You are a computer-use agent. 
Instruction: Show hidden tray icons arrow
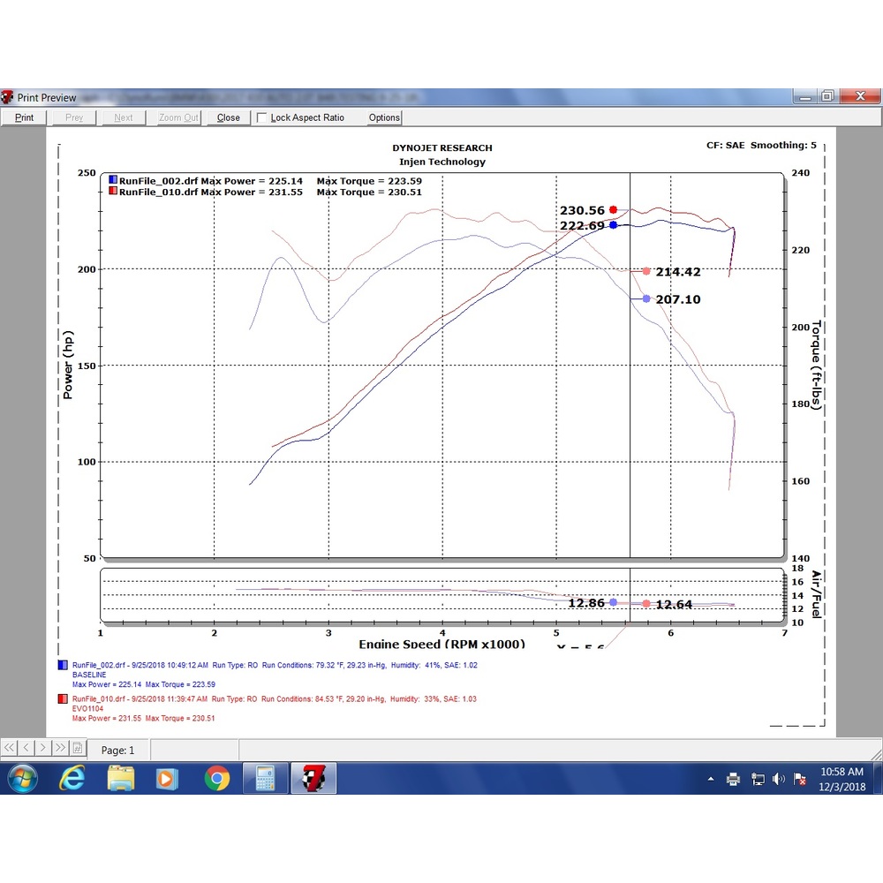[711, 780]
